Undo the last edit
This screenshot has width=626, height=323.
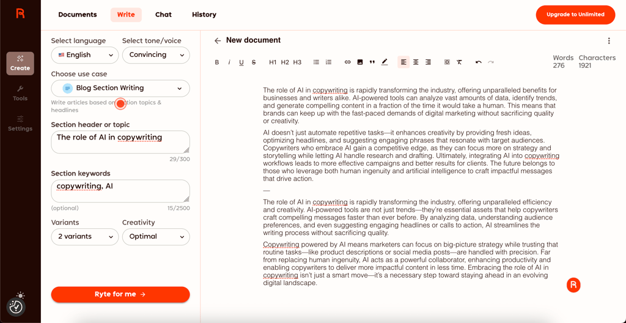478,62
